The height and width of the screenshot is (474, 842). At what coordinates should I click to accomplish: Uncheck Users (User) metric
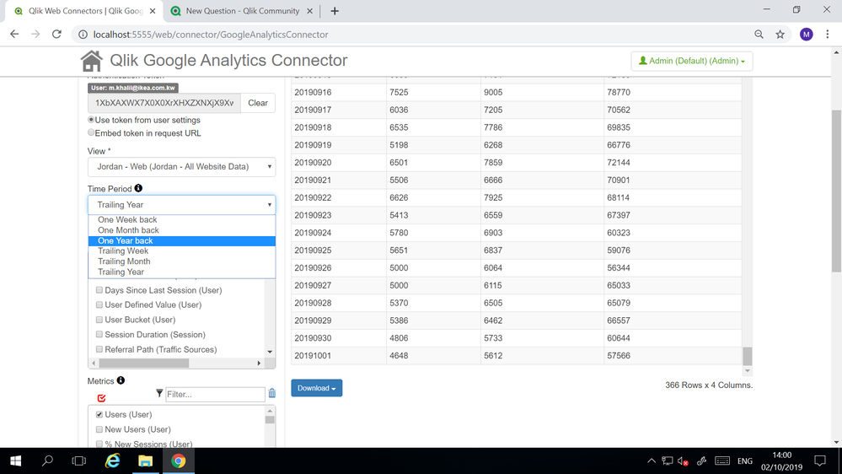[x=99, y=414]
